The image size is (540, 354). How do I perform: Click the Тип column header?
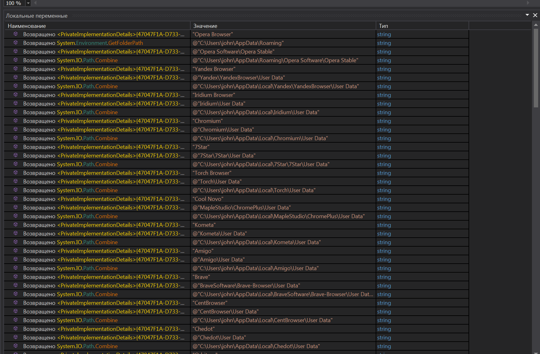[383, 26]
